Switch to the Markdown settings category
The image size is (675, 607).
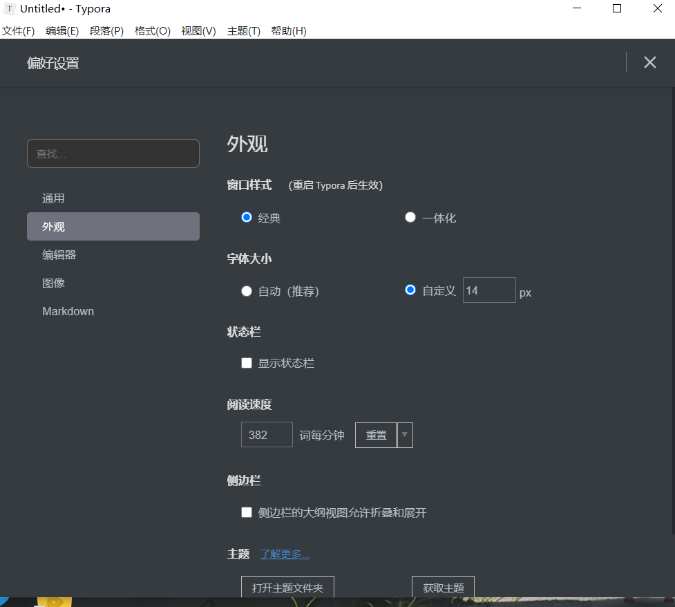click(x=113, y=311)
